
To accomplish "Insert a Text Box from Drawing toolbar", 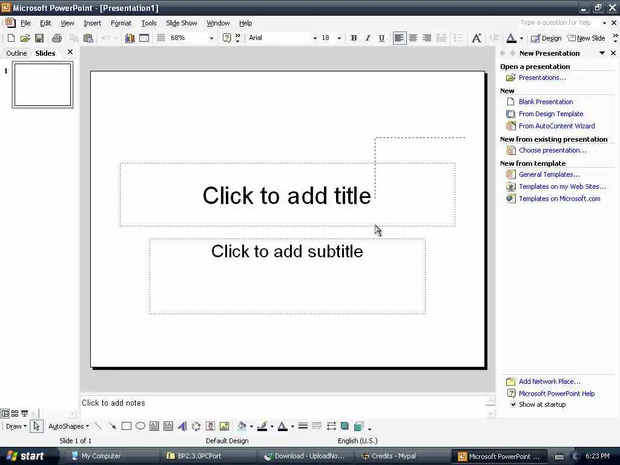I will 154,426.
